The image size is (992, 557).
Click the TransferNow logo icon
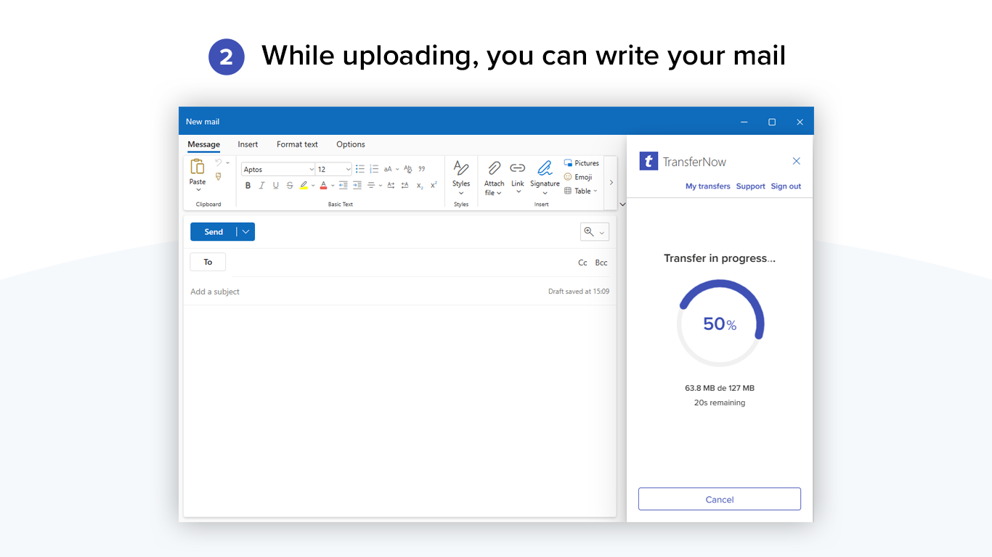tap(649, 161)
